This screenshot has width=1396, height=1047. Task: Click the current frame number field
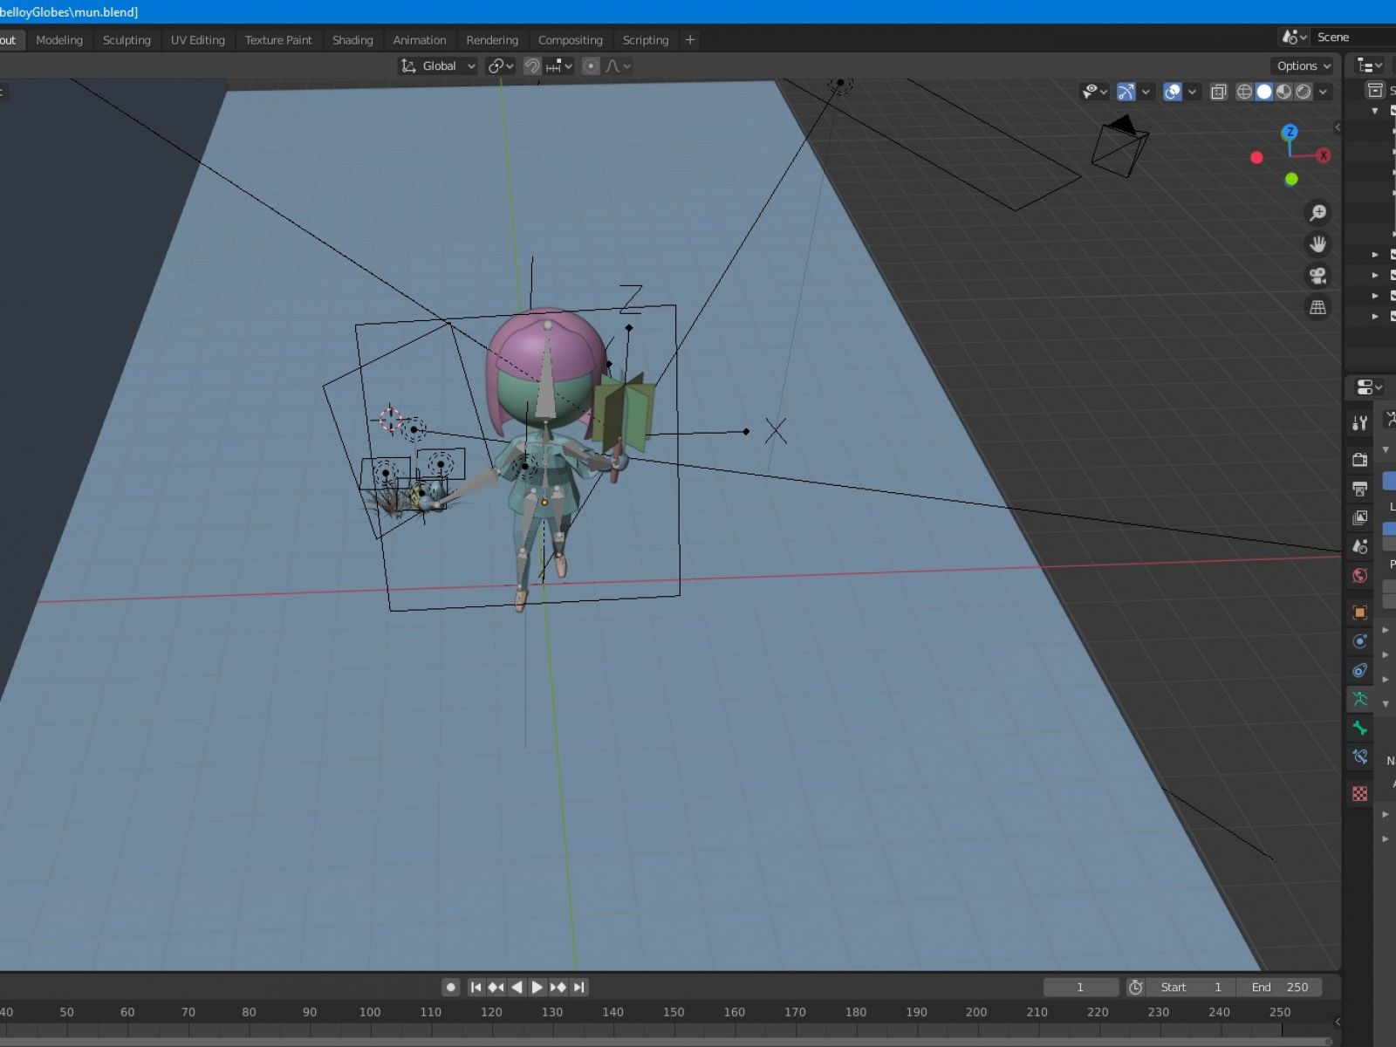tap(1080, 987)
